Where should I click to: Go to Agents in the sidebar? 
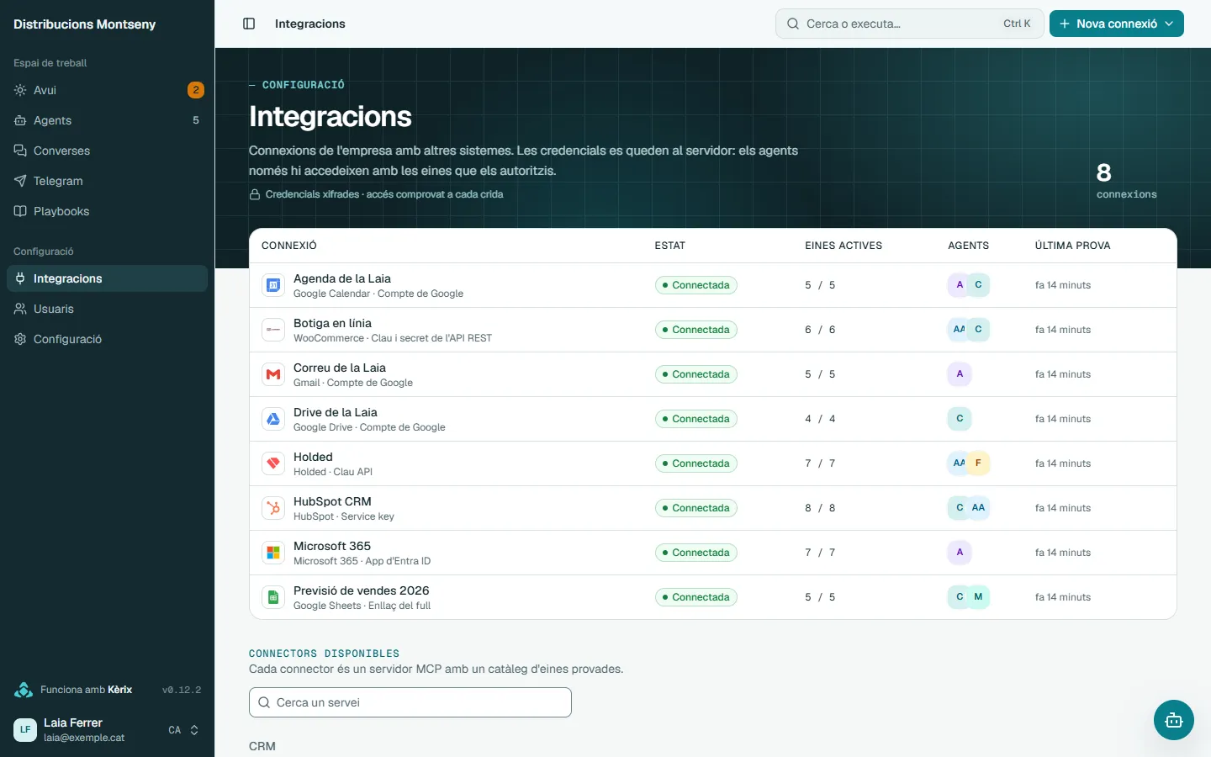(107, 120)
